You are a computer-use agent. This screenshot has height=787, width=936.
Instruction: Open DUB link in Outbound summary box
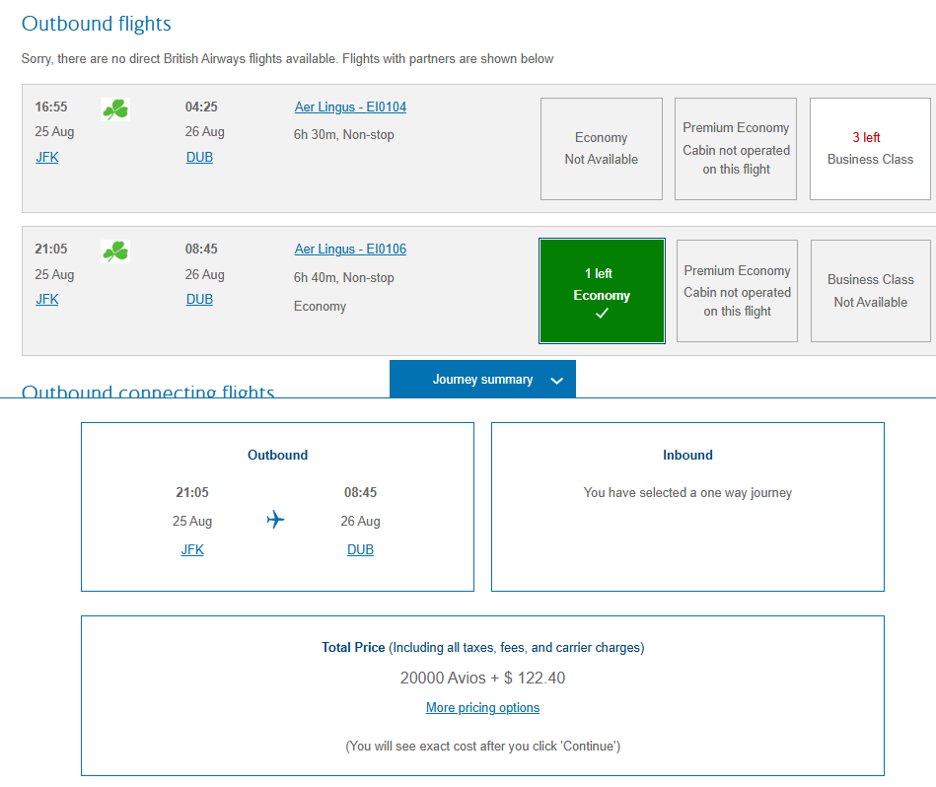[361, 549]
